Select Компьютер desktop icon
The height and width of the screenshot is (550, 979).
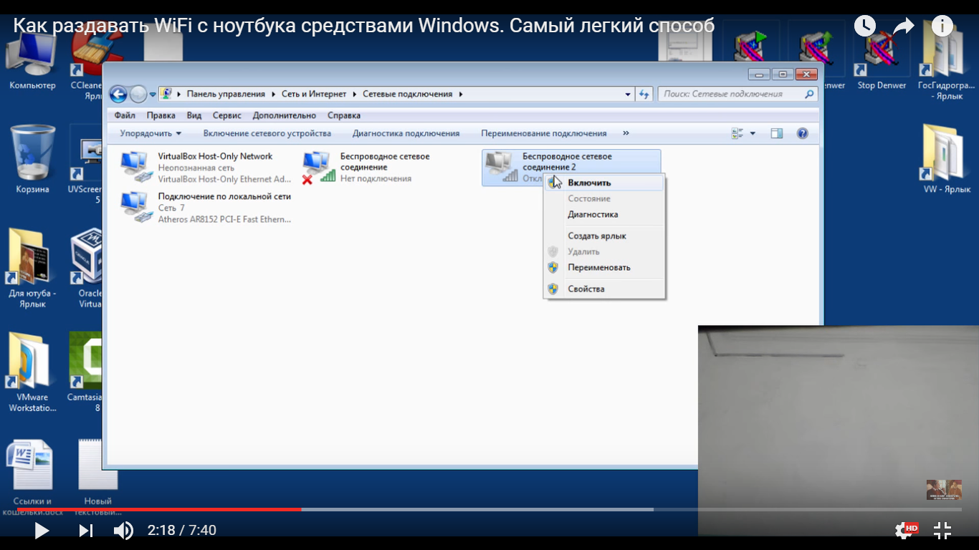(32, 59)
